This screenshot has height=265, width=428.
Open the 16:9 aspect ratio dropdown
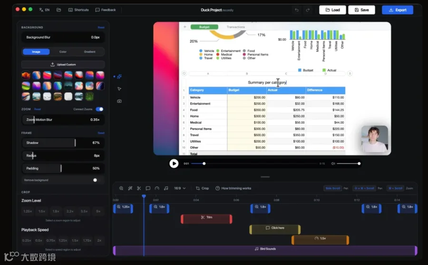point(180,188)
